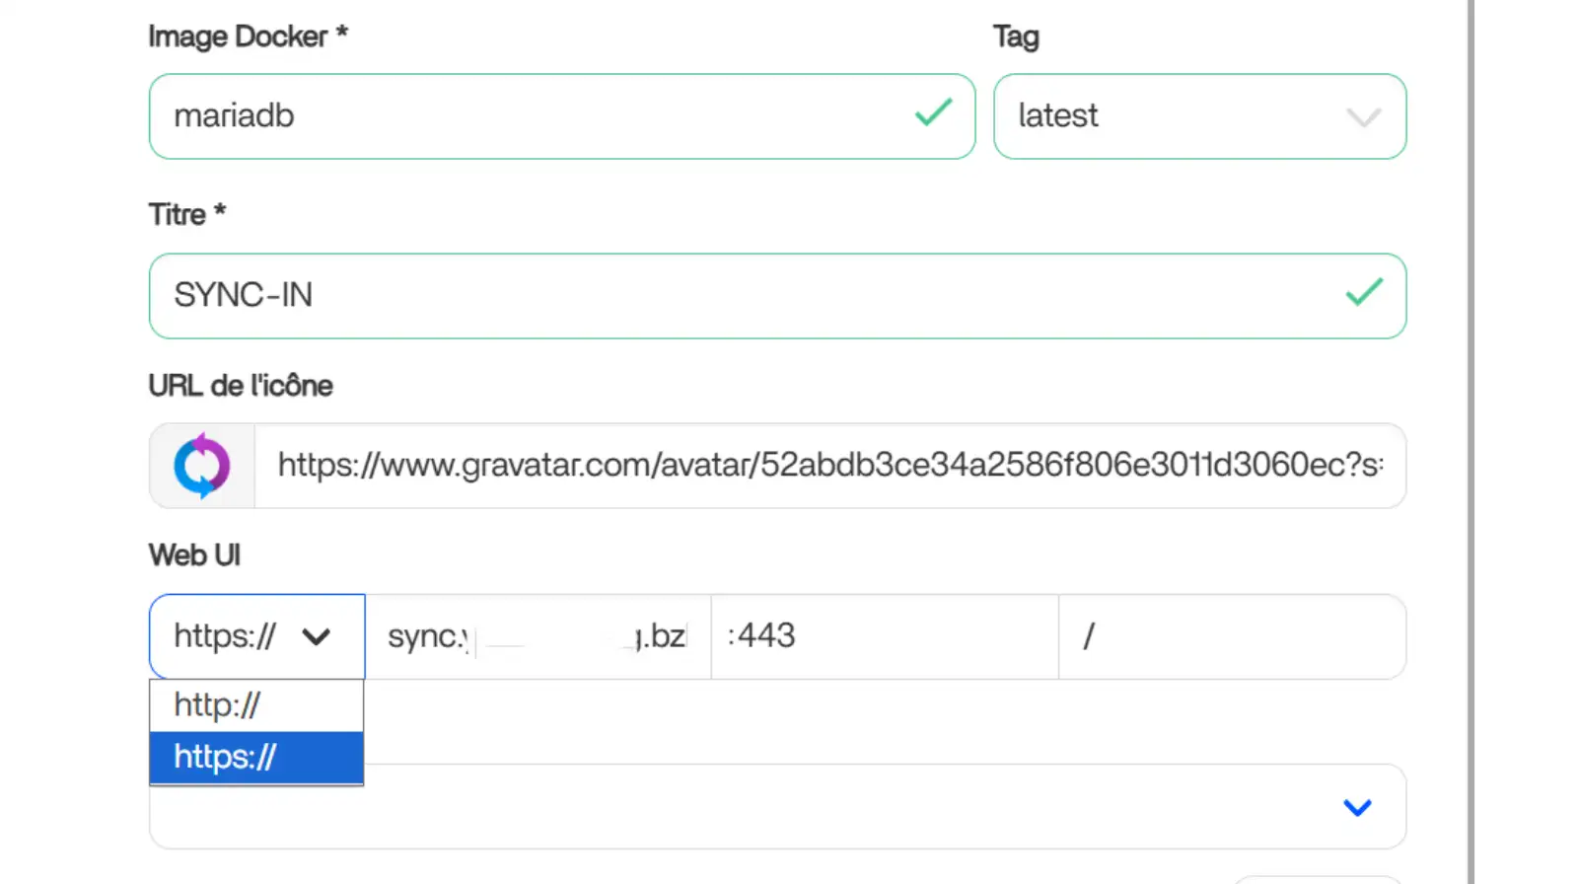Image resolution: width=1578 pixels, height=884 pixels.
Task: Click the URL de l'icône label
Action: pos(241,386)
